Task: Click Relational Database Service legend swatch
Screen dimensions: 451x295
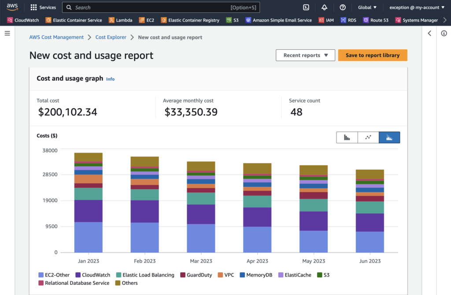Action: (x=41, y=283)
